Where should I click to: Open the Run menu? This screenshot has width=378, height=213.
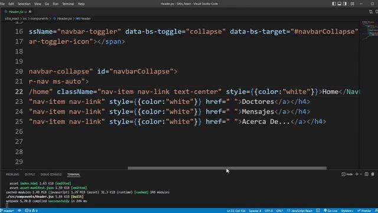tap(56, 4)
